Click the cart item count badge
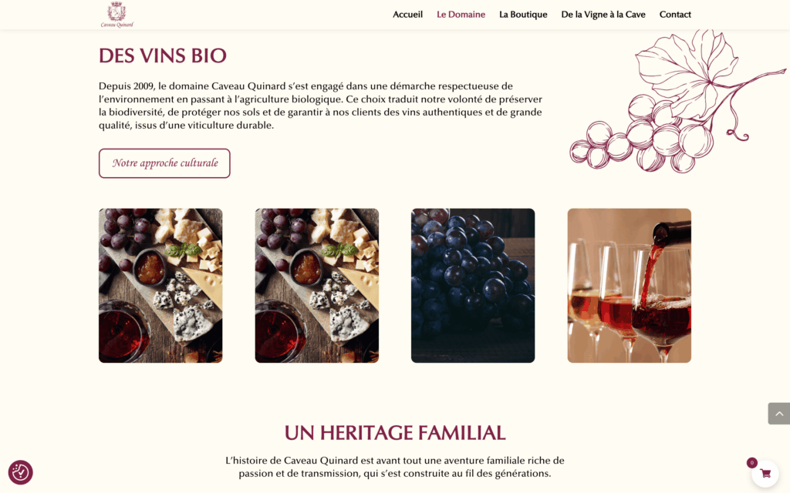Image resolution: width=790 pixels, height=493 pixels. 751,463
